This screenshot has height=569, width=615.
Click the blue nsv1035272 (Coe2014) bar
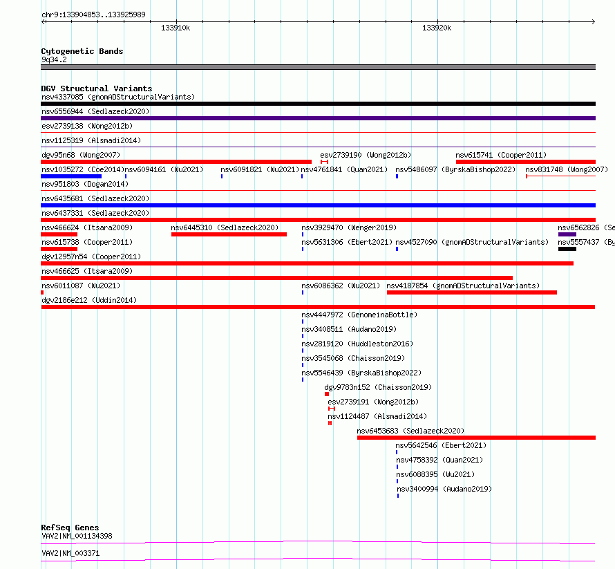[71, 176]
